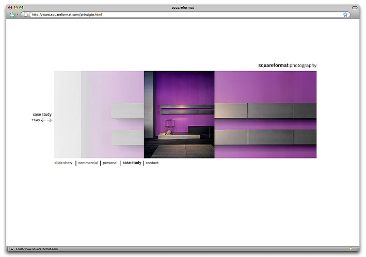The image size is (366, 257).
Task: Go to next case study image arrow
Action: (49, 120)
